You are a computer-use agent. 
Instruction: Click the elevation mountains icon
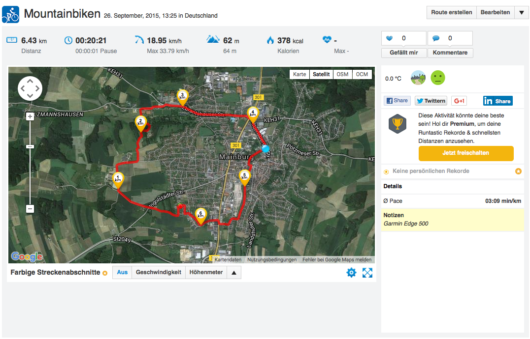(x=213, y=39)
